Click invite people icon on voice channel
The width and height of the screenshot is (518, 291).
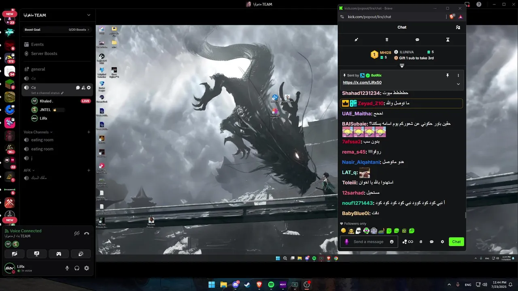tap(83, 88)
